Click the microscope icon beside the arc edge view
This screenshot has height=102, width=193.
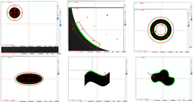coord(125,12)
